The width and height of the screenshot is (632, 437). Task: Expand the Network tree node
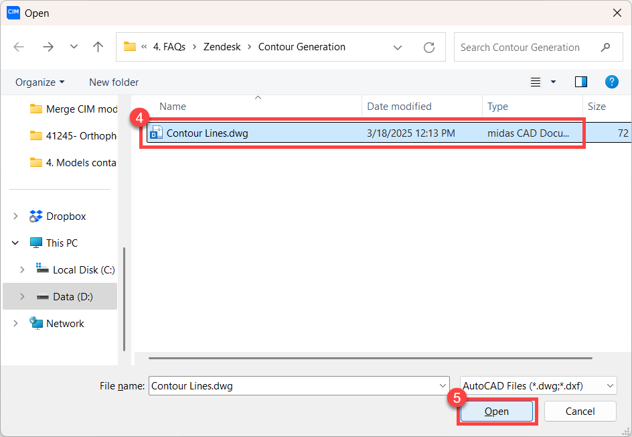coord(15,323)
